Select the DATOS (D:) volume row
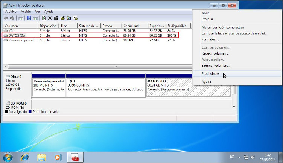 coord(90,35)
